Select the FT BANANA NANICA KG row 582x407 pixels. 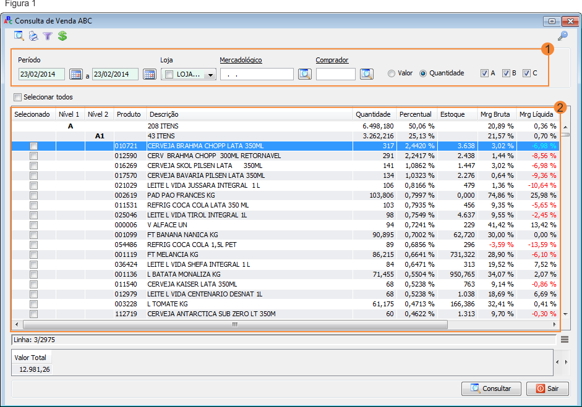(x=285, y=235)
